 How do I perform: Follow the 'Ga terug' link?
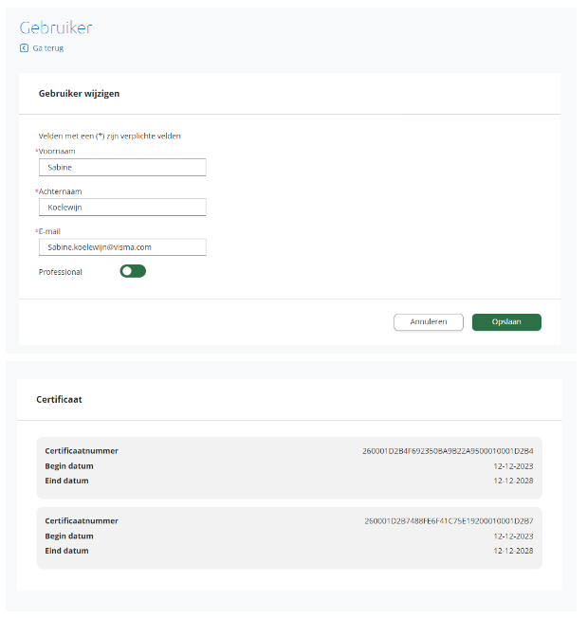47,47
